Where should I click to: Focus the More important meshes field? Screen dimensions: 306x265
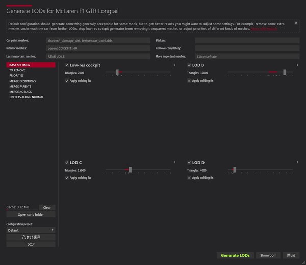click(x=247, y=56)
